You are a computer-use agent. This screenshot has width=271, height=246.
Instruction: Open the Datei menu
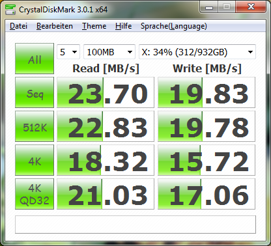(18, 26)
